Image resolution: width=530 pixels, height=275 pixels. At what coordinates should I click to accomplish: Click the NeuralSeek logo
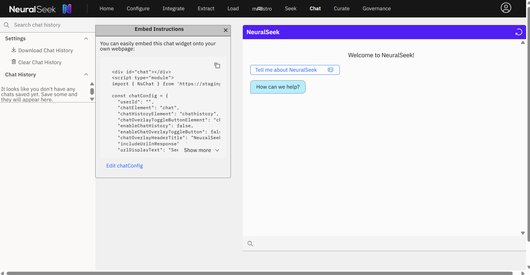(x=40, y=9)
